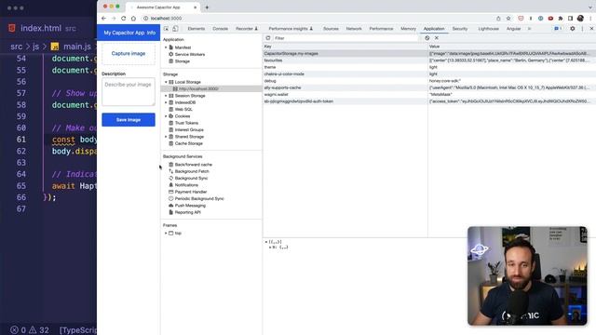The width and height of the screenshot is (596, 335).
Task: Click the share icon in the address bar
Action: pos(498,19)
